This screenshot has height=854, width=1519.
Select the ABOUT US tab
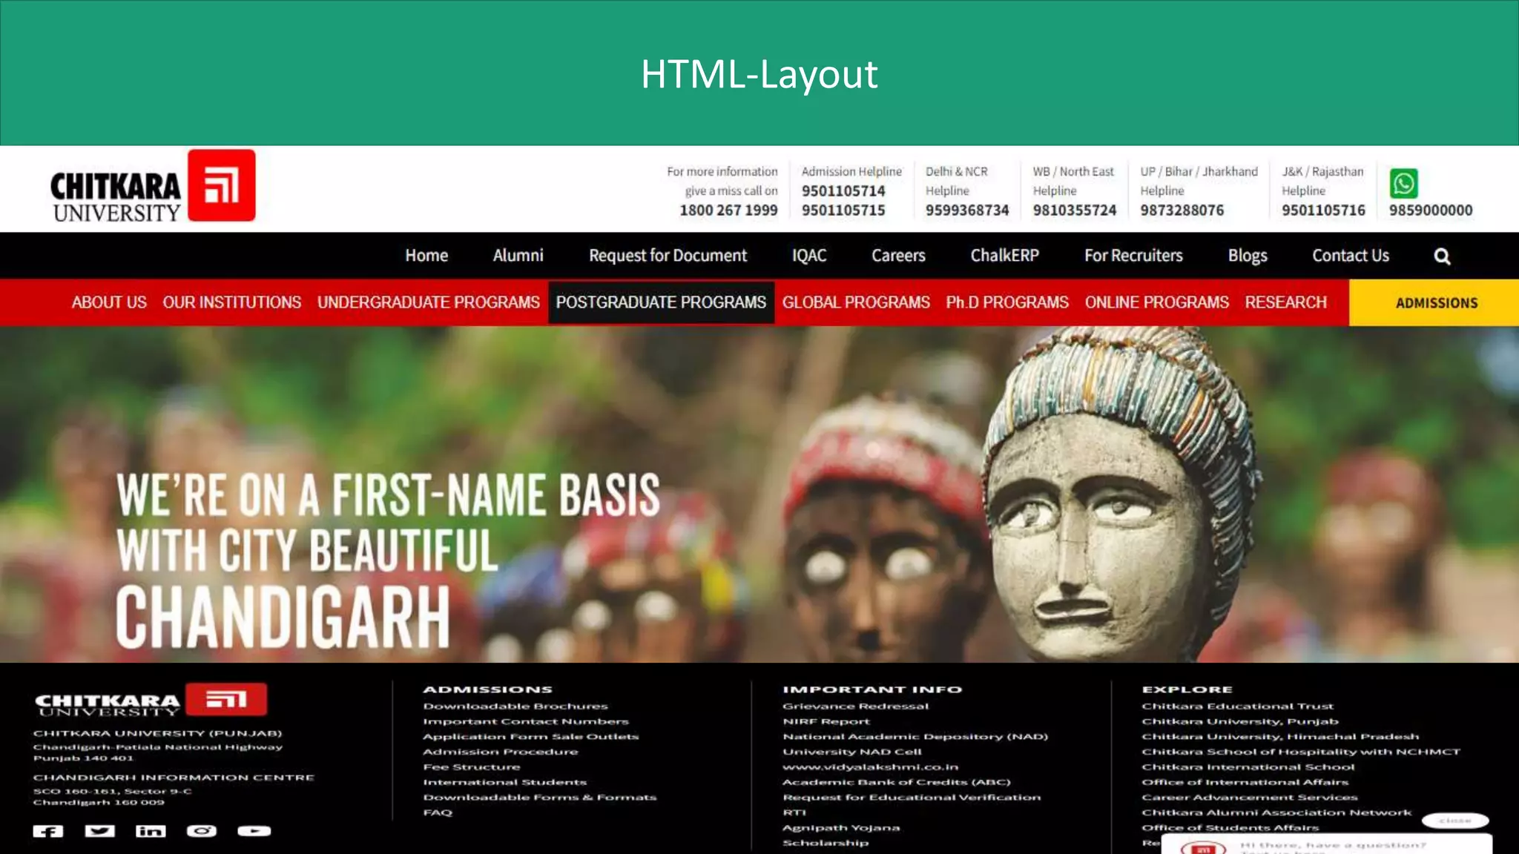pyautogui.click(x=109, y=302)
